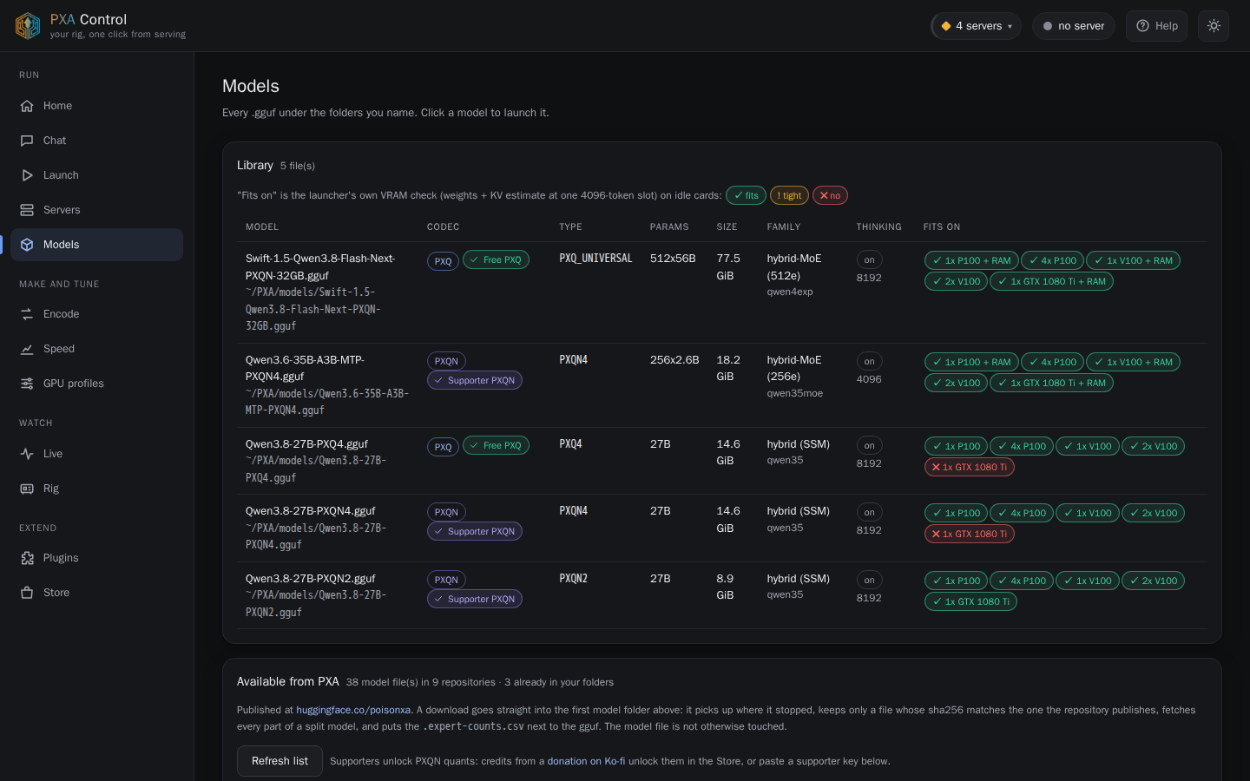Click the FITS ON column header
1250x781 pixels.
(x=942, y=227)
